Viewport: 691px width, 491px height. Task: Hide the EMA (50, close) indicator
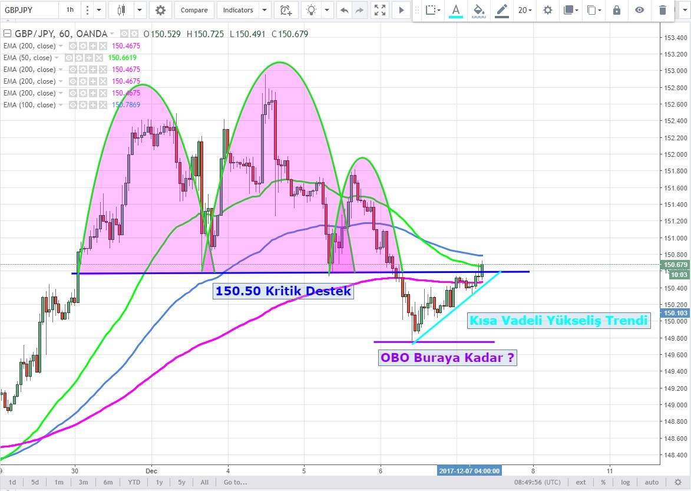70,58
